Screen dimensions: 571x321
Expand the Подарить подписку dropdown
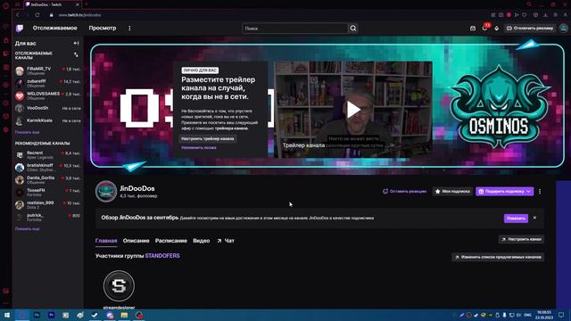tap(529, 192)
